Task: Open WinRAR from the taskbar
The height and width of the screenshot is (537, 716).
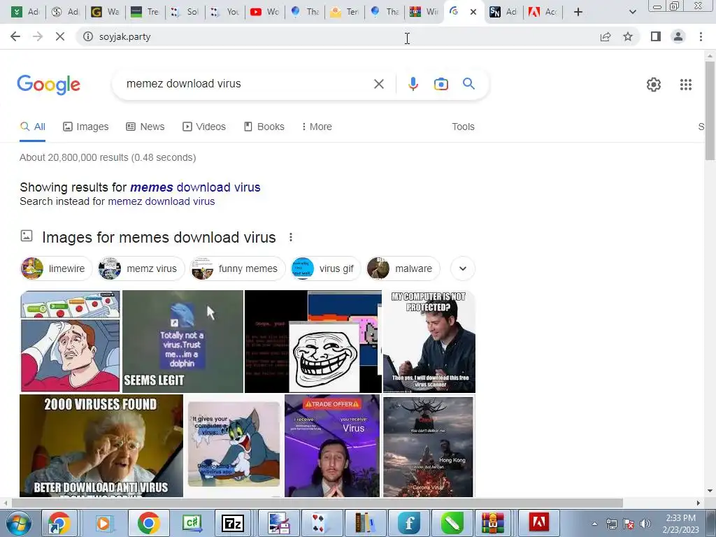Action: 492,523
